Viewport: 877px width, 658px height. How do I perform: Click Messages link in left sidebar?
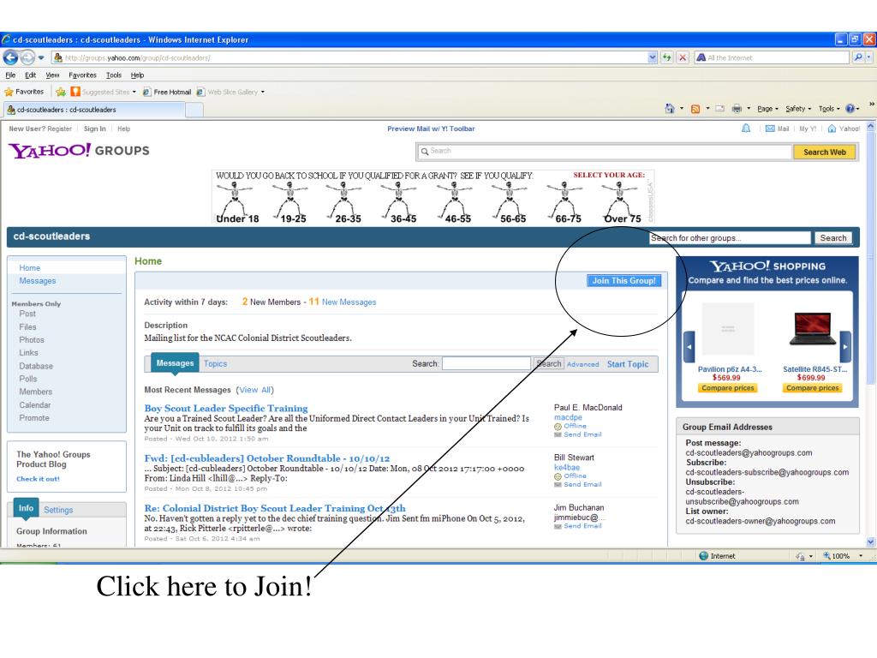pos(38,281)
